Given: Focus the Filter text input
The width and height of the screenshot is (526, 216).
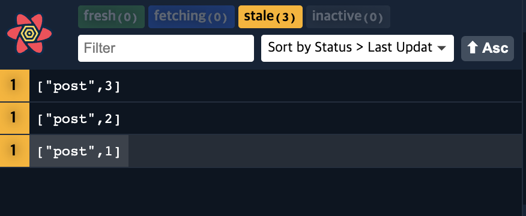Looking at the screenshot, I should pos(166,48).
